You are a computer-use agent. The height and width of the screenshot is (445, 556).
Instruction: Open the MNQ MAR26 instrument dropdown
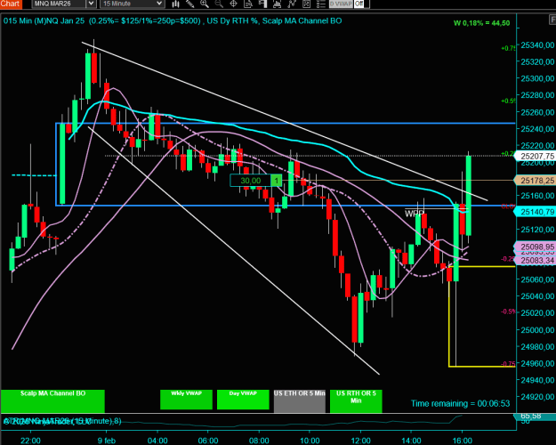pyautogui.click(x=91, y=4)
